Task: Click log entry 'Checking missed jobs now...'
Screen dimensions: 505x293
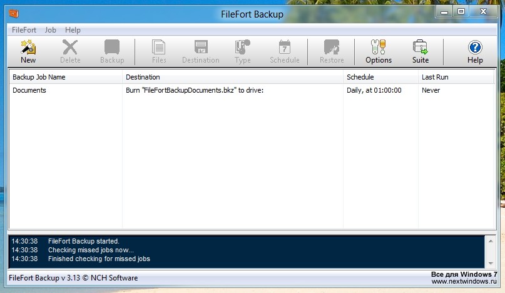Action: (x=91, y=250)
